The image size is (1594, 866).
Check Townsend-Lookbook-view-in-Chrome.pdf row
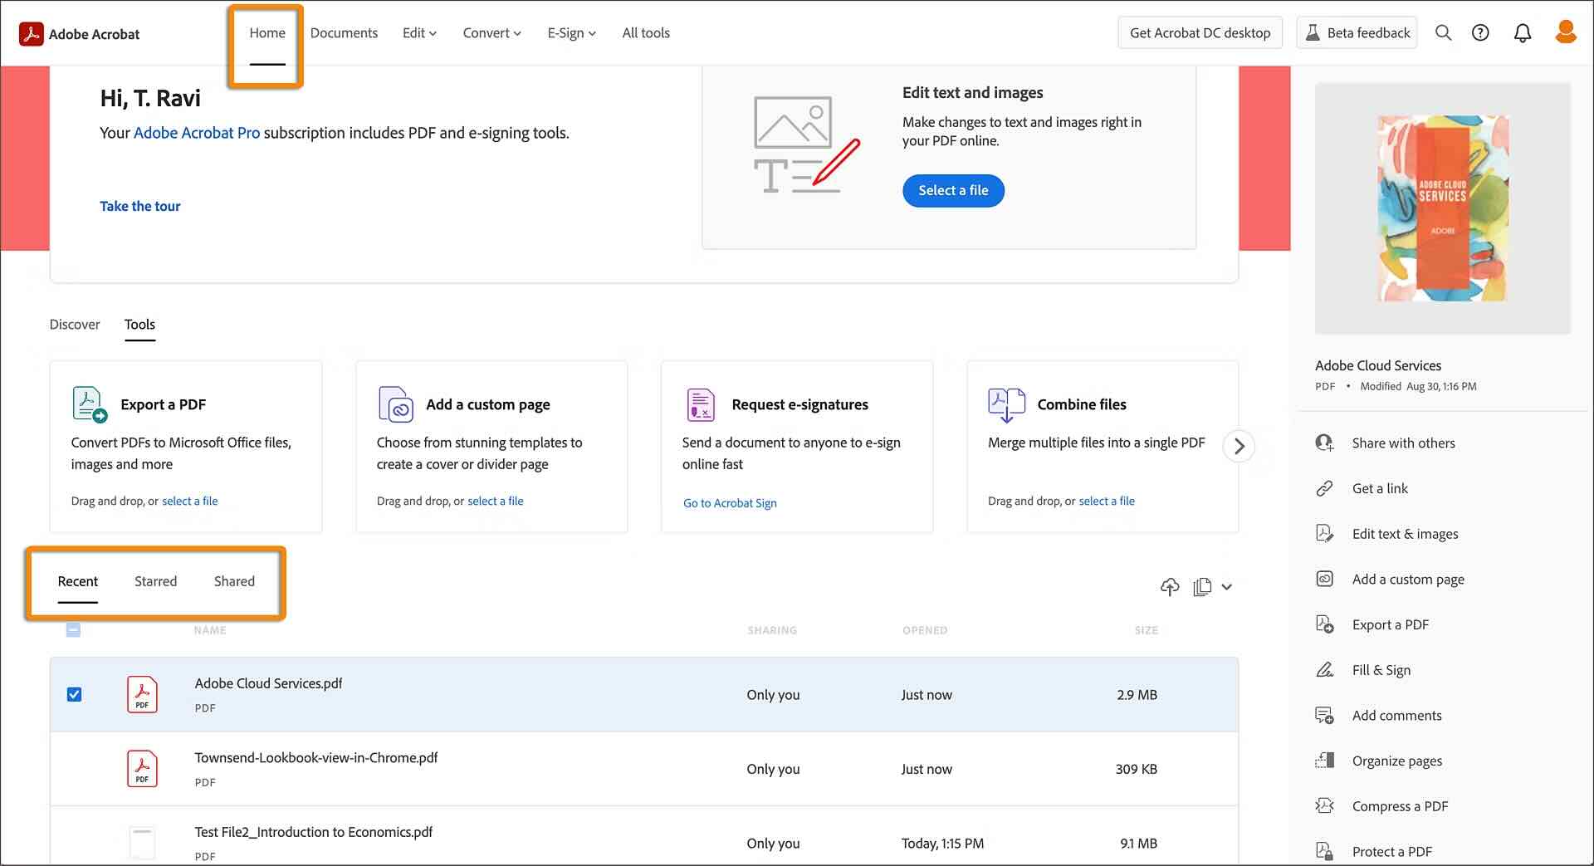[74, 769]
